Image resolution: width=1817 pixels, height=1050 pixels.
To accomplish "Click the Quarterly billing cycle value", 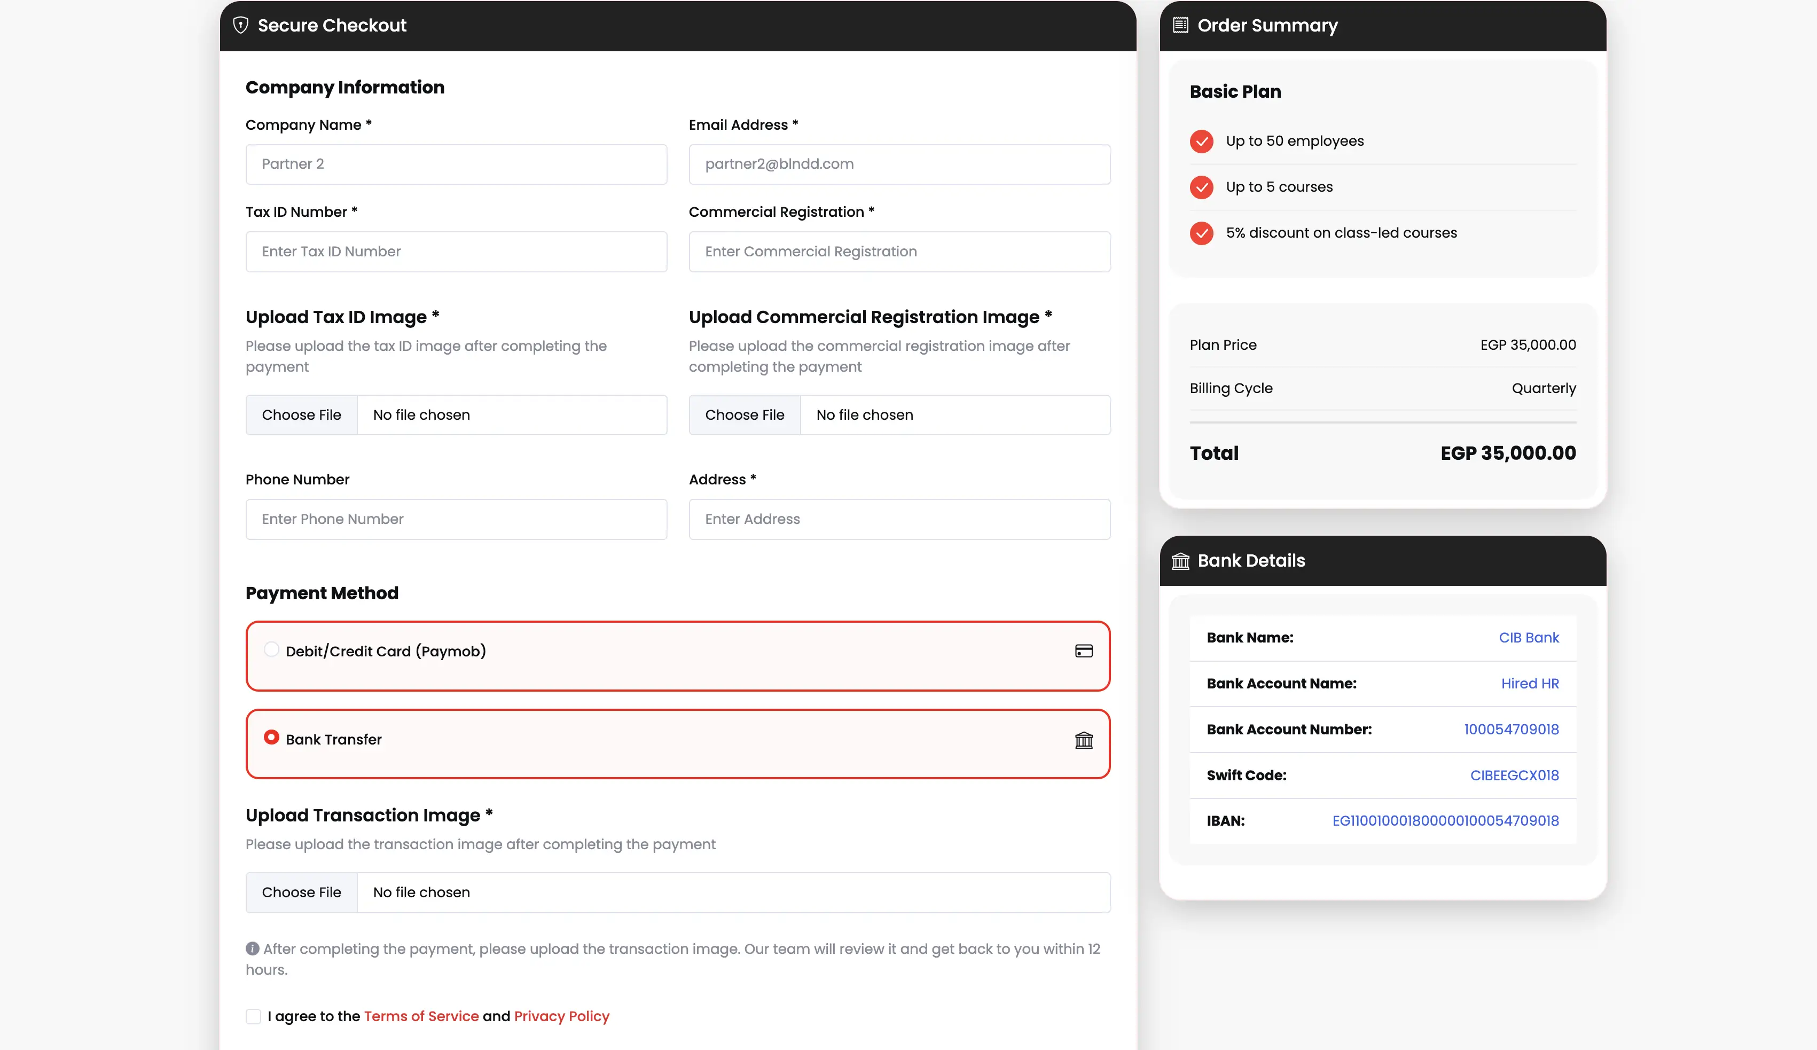I will point(1544,388).
